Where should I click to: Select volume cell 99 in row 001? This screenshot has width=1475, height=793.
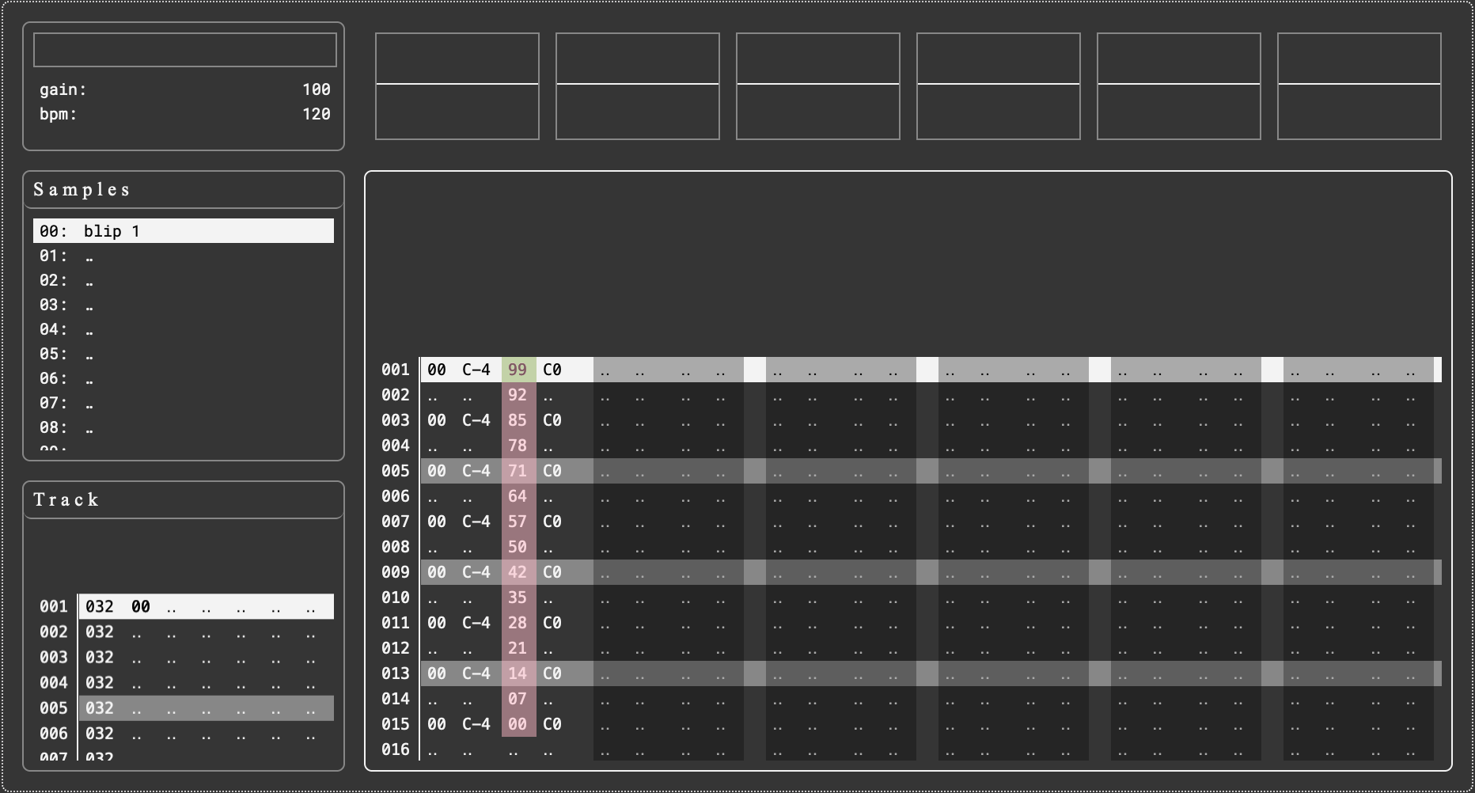(x=518, y=370)
